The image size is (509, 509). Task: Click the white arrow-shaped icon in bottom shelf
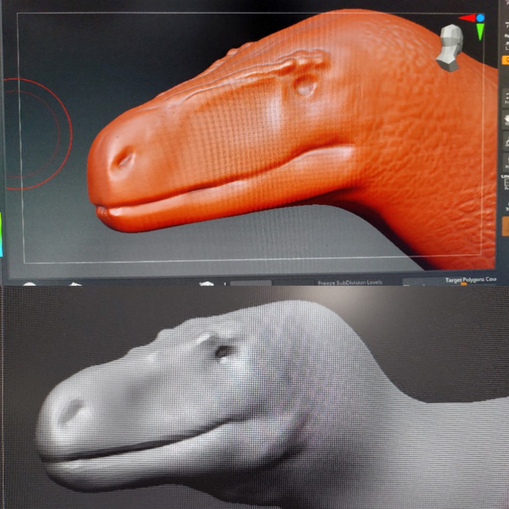75,284
